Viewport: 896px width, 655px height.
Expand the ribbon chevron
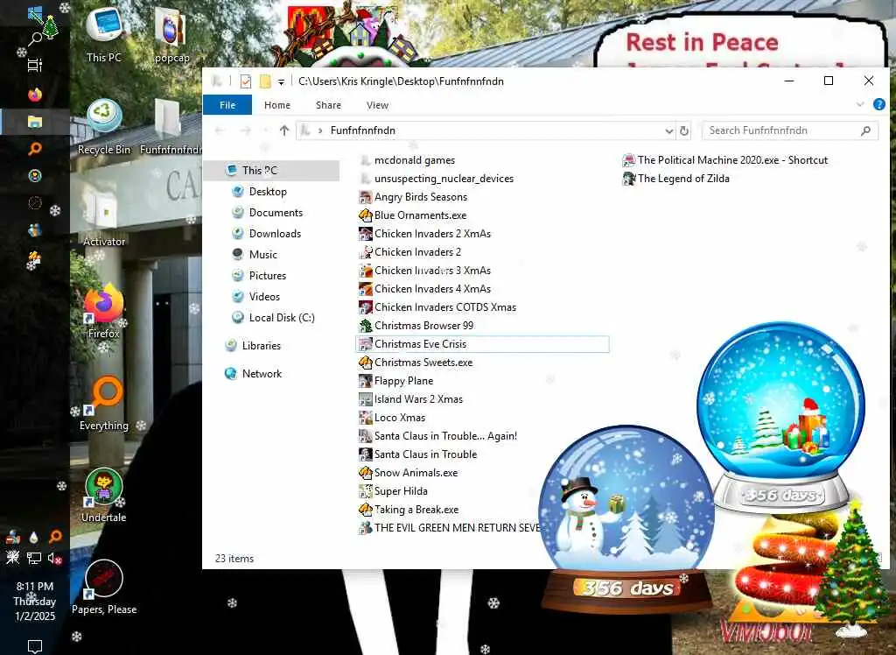(x=859, y=104)
